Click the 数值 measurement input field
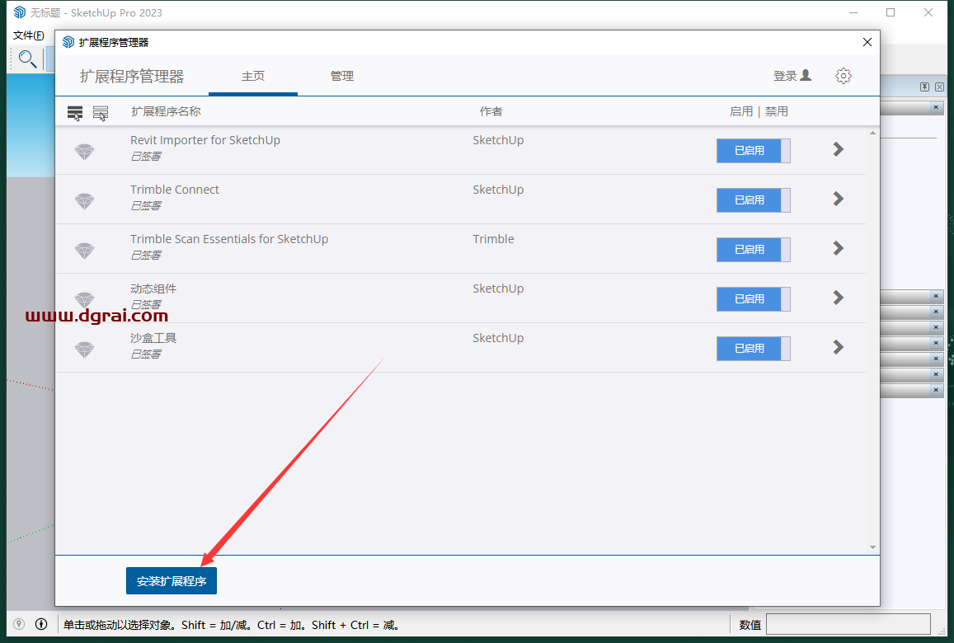 coord(848,624)
